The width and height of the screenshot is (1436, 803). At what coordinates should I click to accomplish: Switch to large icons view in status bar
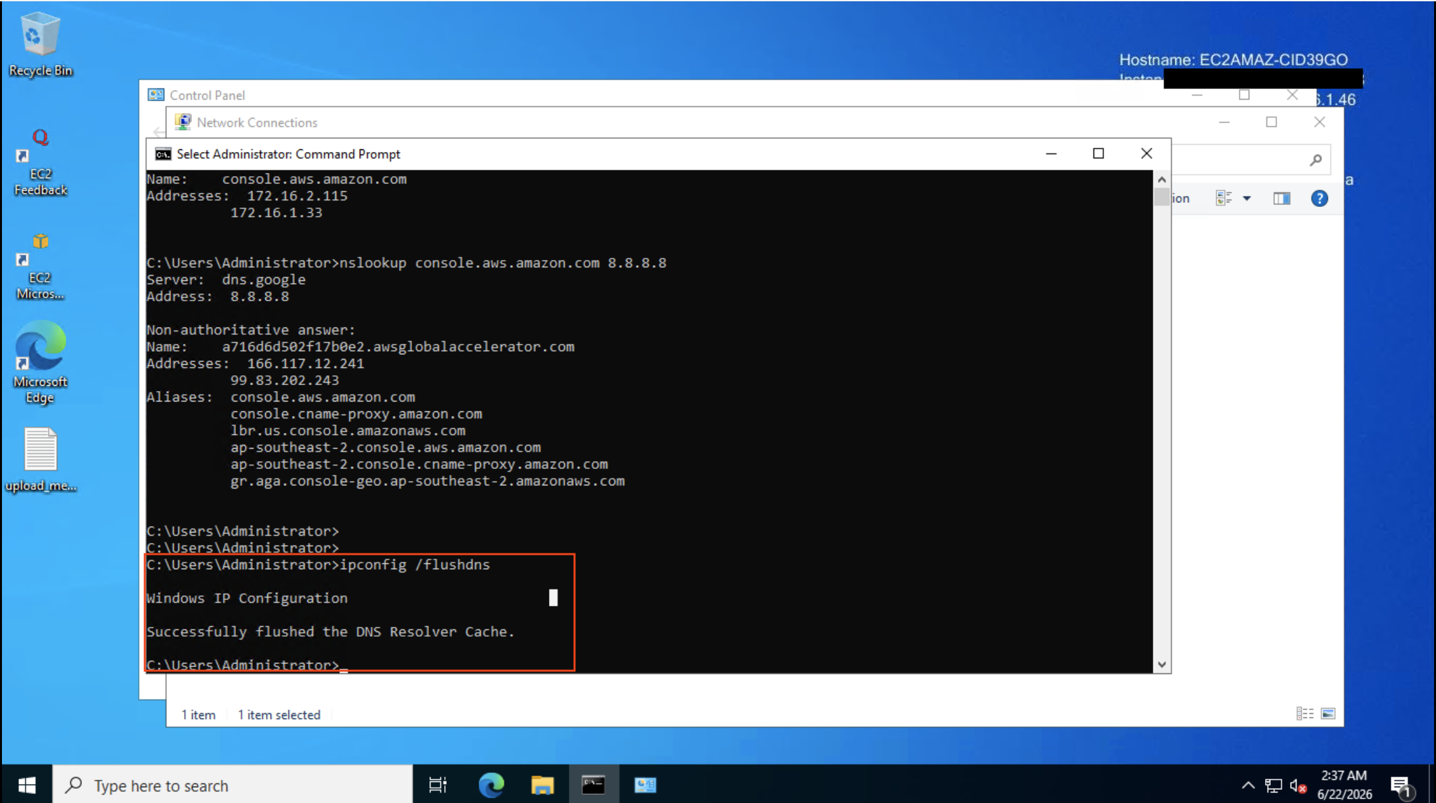point(1328,713)
